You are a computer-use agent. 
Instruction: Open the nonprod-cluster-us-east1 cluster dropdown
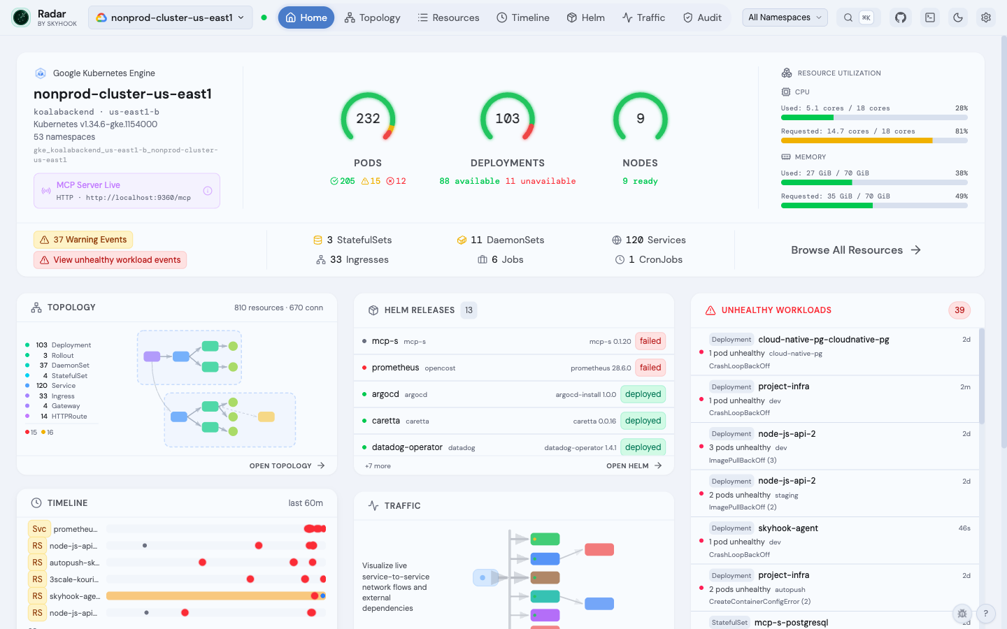tap(171, 17)
